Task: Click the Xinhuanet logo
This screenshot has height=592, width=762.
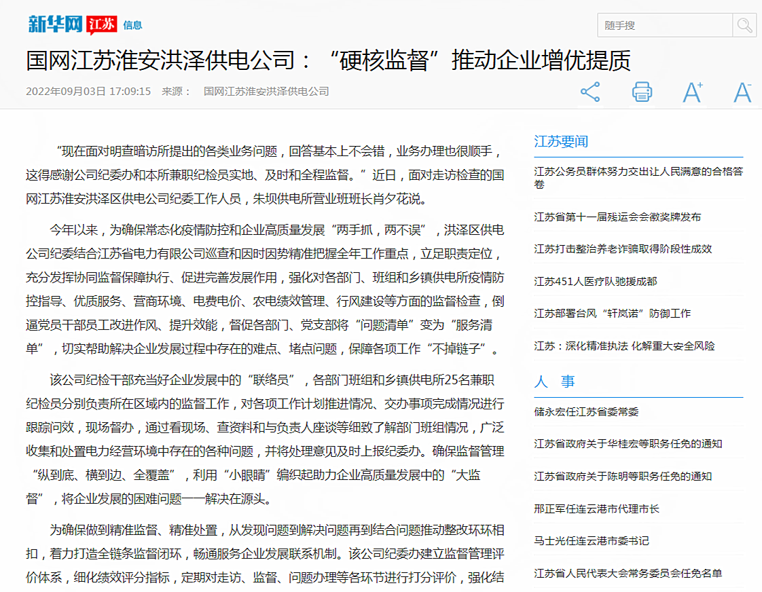Action: pos(54,24)
